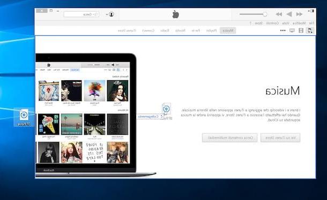327x200 pixels.
Task: Select the TV shows screen icon
Action: click(x=292, y=30)
